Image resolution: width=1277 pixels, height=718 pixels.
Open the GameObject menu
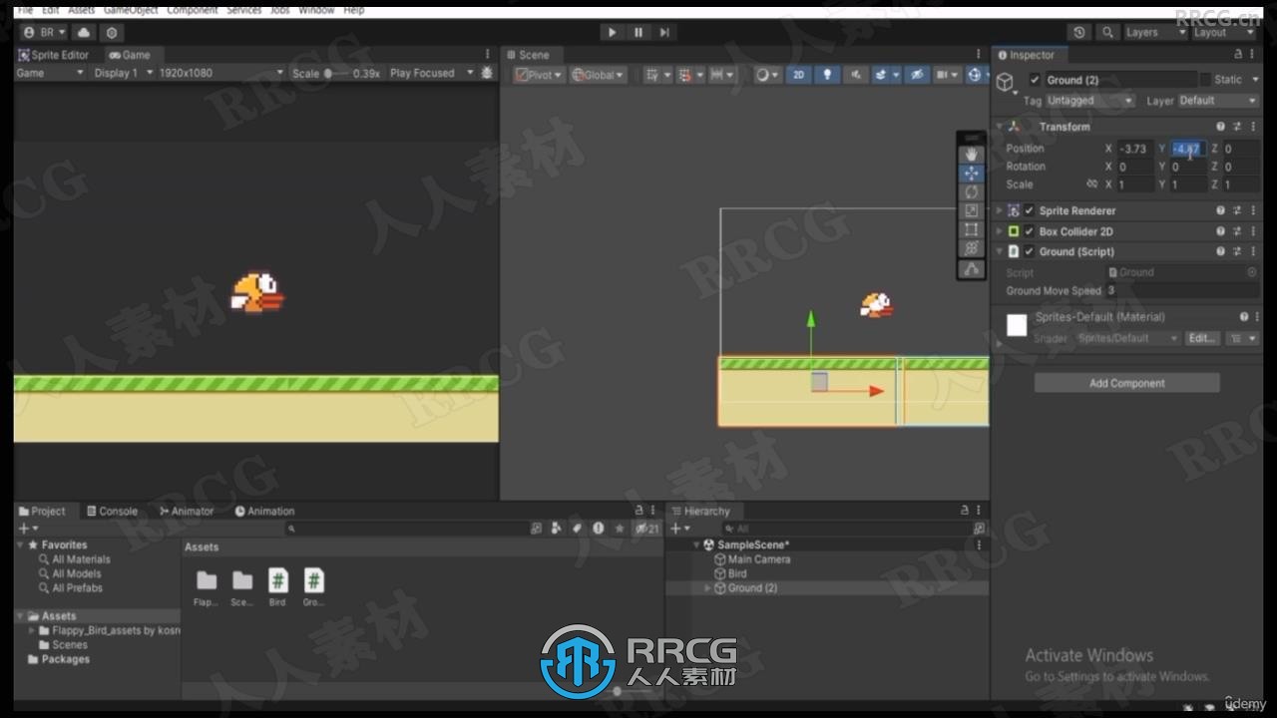click(x=131, y=9)
